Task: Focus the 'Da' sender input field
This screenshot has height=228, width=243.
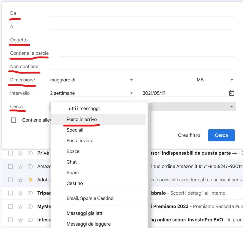Action: click(142, 13)
